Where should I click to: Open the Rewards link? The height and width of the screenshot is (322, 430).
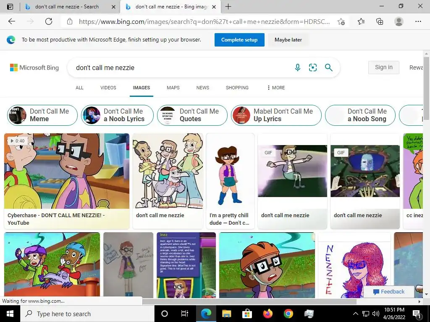pos(416,68)
